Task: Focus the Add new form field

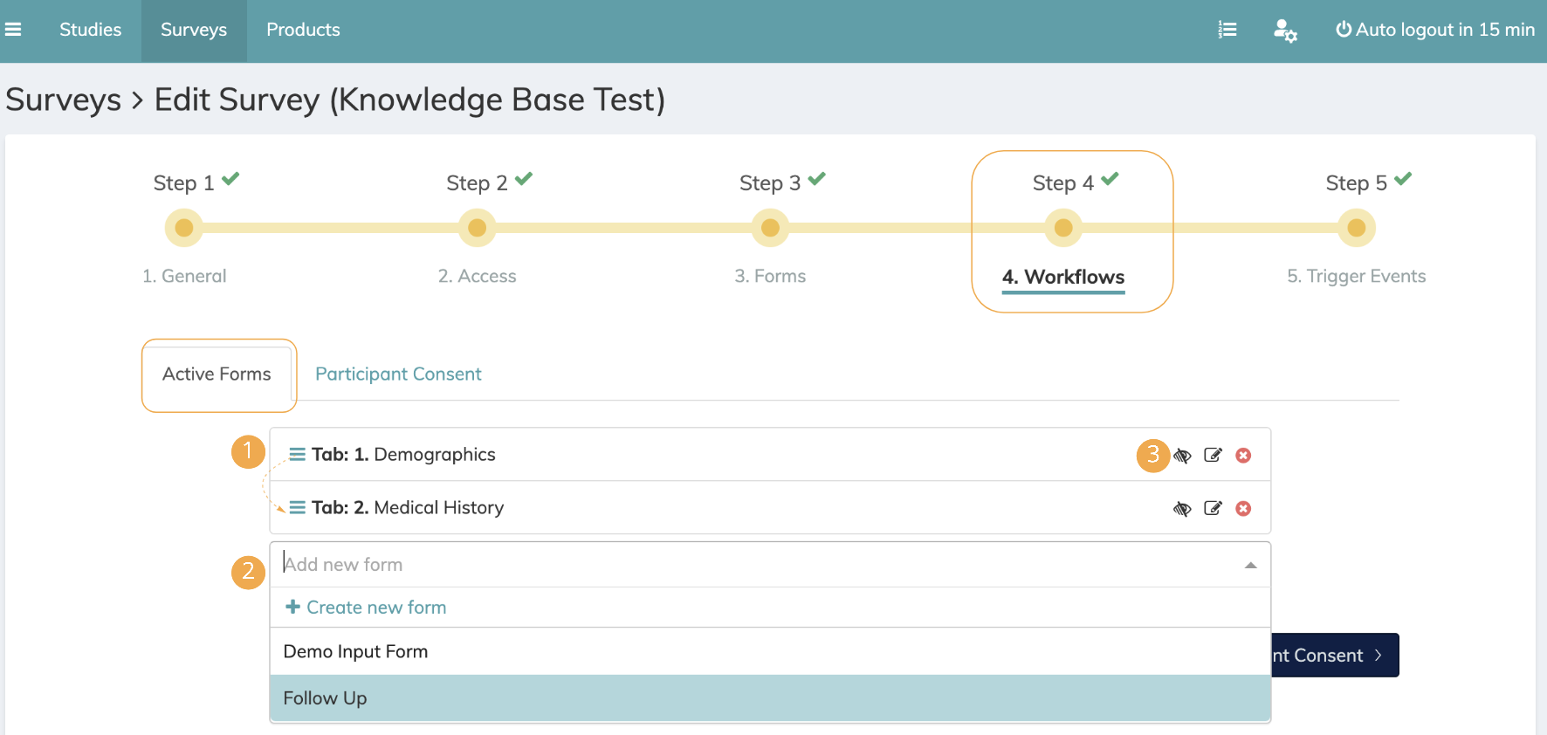Action: coord(751,565)
